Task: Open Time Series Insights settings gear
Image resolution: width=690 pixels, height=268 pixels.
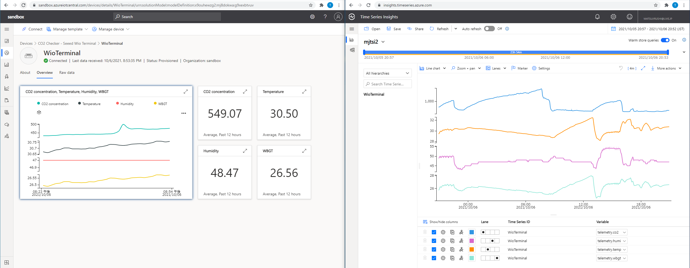Action: point(613,17)
